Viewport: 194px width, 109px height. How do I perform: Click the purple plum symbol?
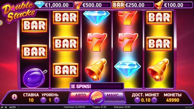pos(34,77)
